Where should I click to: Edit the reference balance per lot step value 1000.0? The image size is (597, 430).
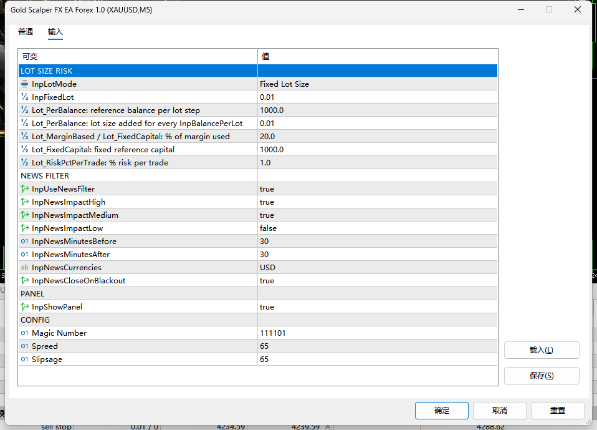[x=377, y=110]
